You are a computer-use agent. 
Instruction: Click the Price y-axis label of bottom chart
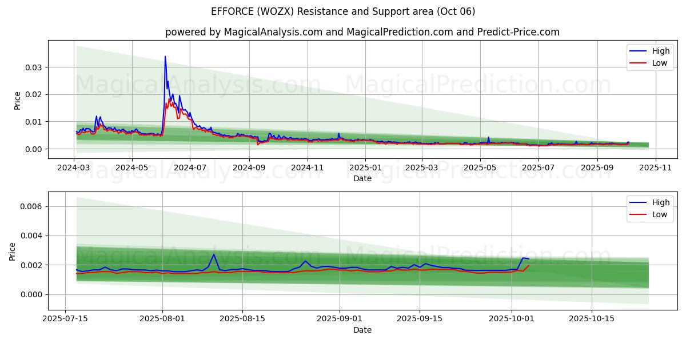click(13, 251)
